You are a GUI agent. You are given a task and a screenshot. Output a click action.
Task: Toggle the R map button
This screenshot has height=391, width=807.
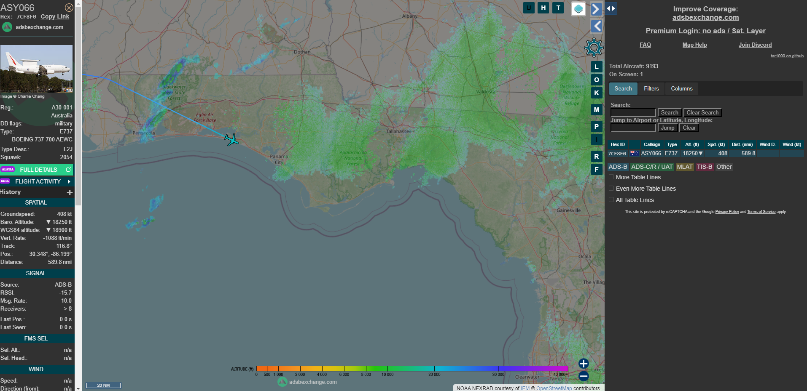point(597,157)
